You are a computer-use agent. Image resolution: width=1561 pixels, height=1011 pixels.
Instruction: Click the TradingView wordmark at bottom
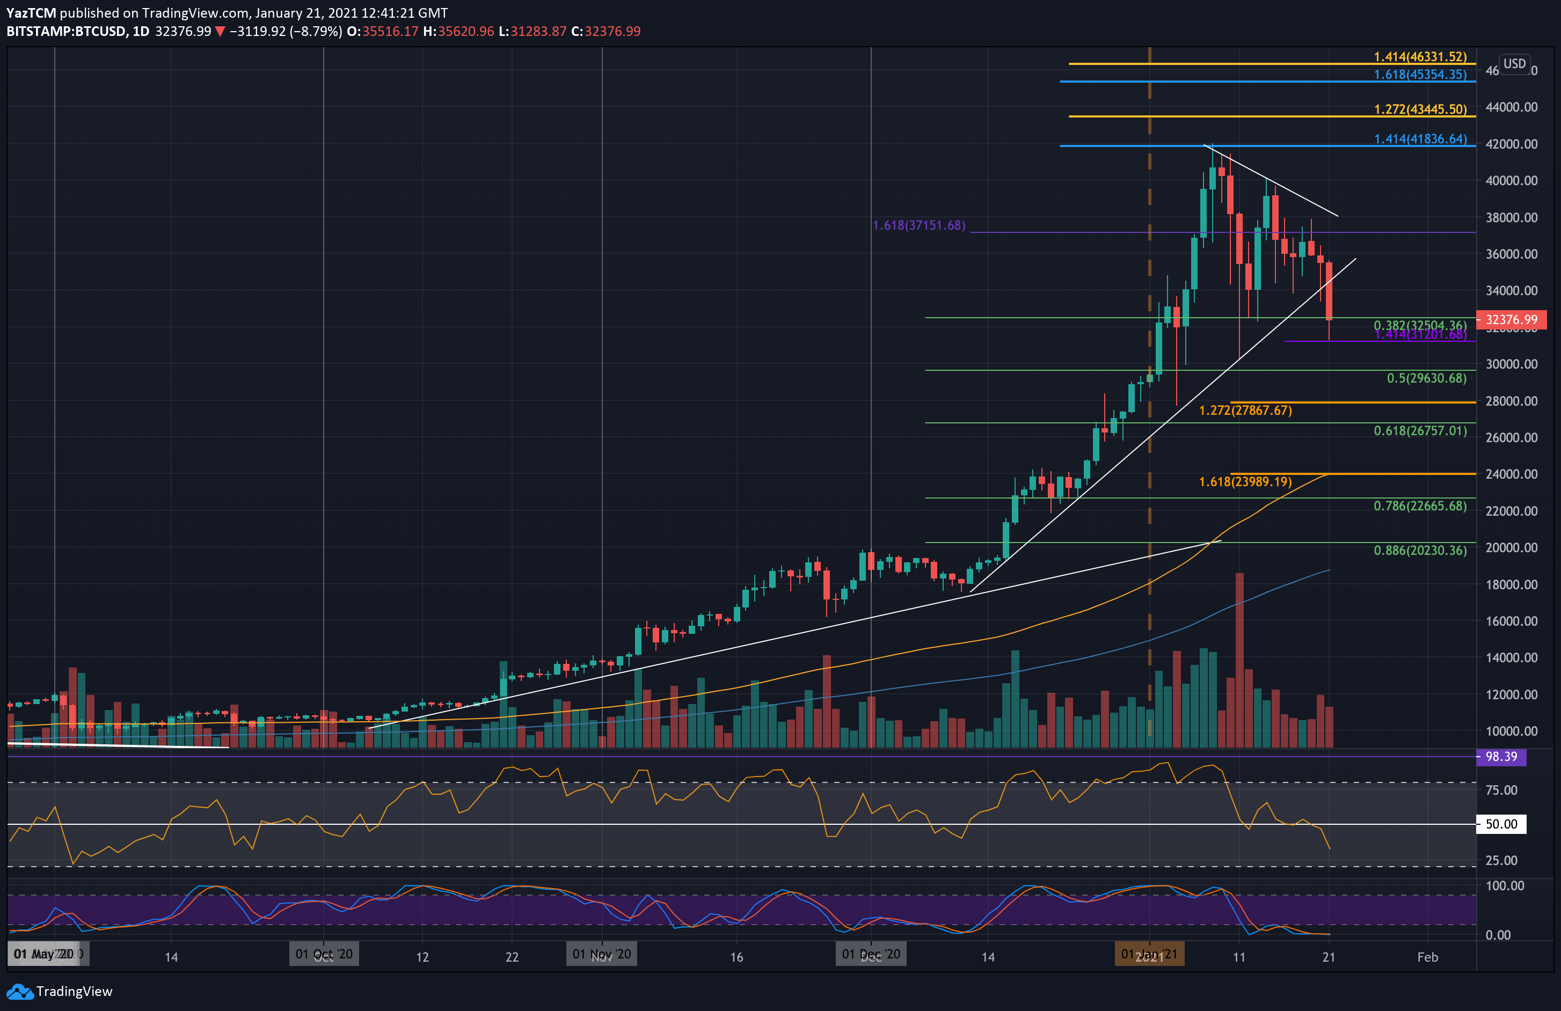tap(74, 991)
